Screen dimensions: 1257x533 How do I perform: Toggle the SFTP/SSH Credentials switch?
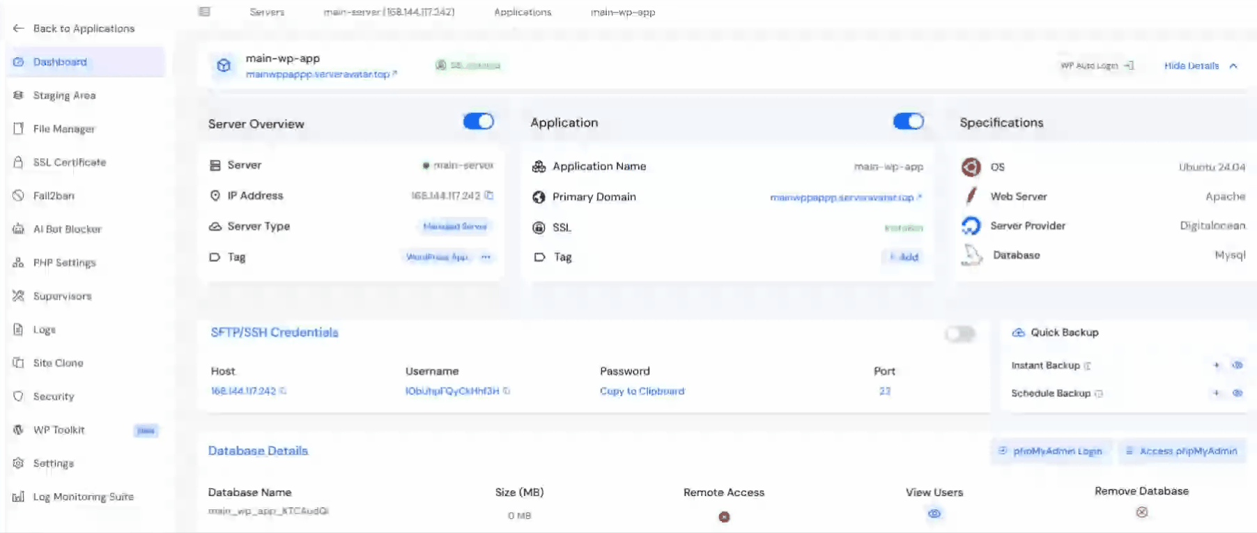click(960, 334)
